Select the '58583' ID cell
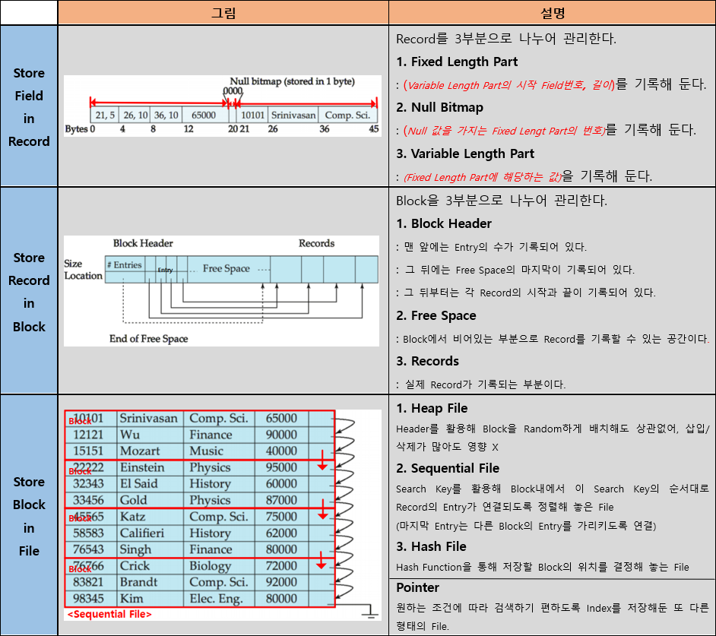Screen dimensions: 716x636 click(90, 533)
